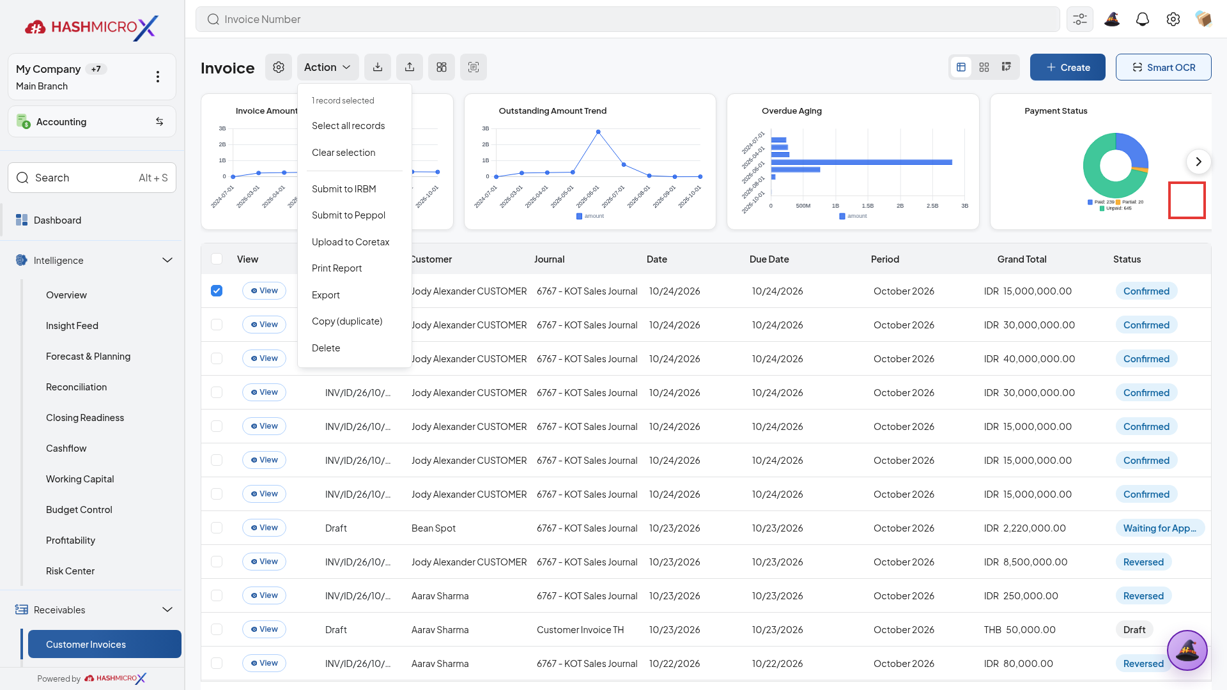Image resolution: width=1227 pixels, height=690 pixels.
Task: Toggle the select-all header checkbox
Action: [x=217, y=259]
